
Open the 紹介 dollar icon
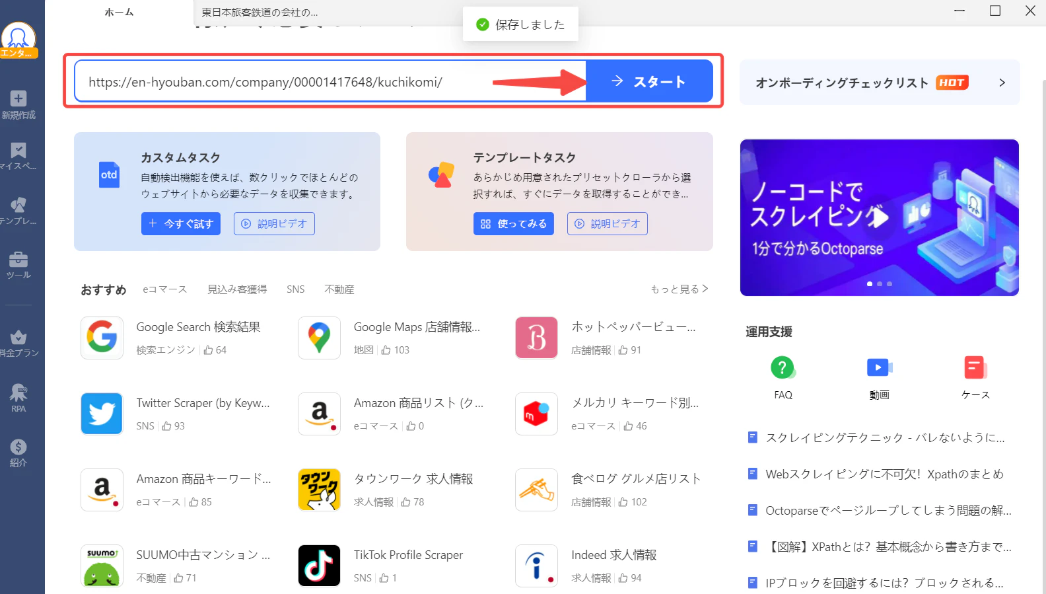click(18, 447)
